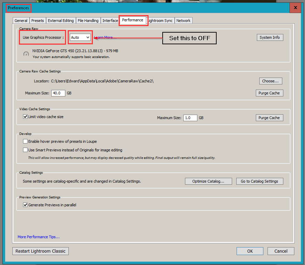This screenshot has height=265, width=305.
Task: Open the Lightroom Sync tab
Action: (x=160, y=20)
